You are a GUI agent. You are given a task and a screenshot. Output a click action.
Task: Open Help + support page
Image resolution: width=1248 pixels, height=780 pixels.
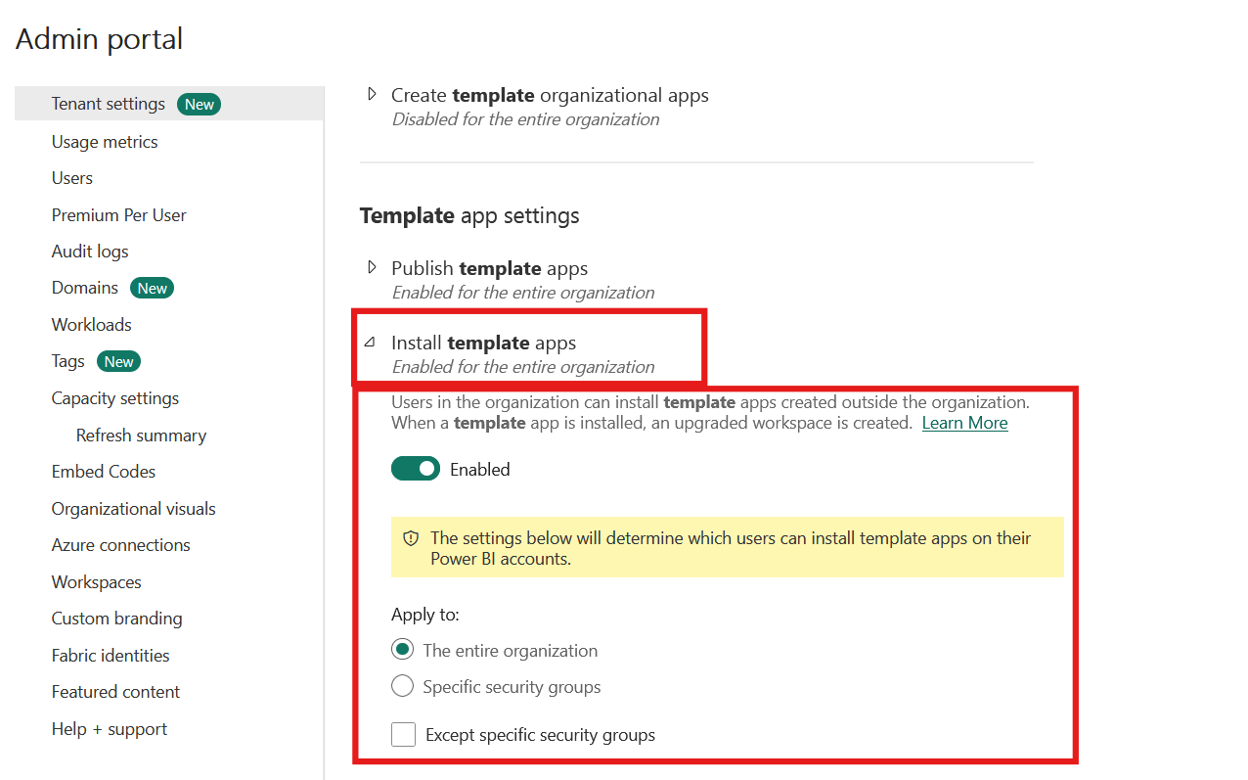pos(110,729)
